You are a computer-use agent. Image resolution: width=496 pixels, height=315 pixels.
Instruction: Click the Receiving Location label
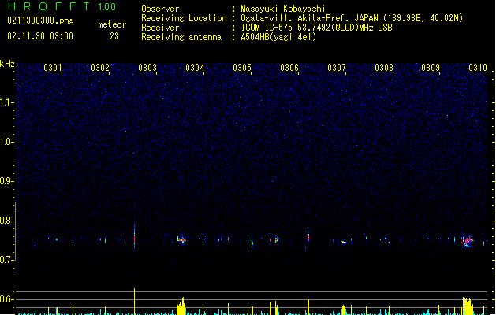184,18
